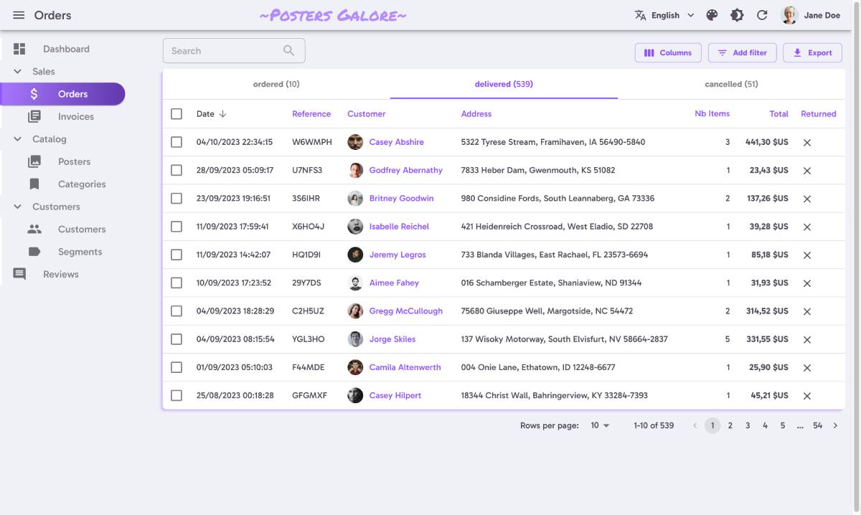Viewport: 861px width, 515px height.
Task: Collapse the Catalog sidebar section
Action: click(x=18, y=139)
